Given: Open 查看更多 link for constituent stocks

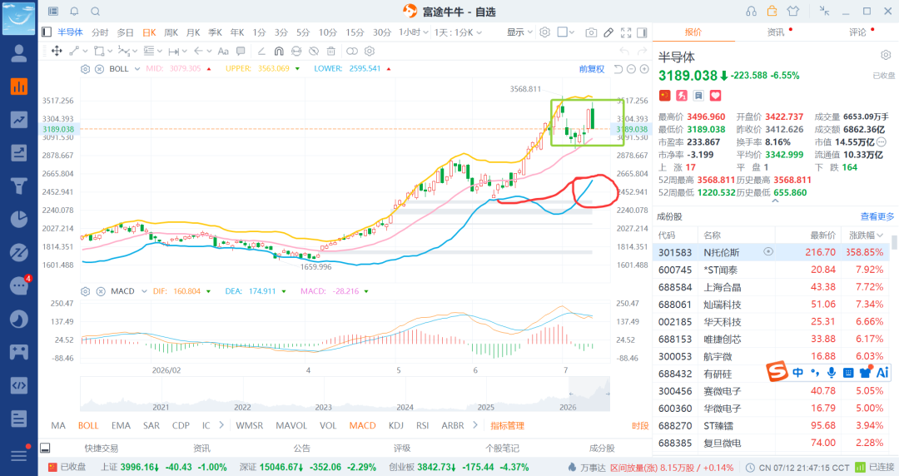Looking at the screenshot, I should point(877,217).
